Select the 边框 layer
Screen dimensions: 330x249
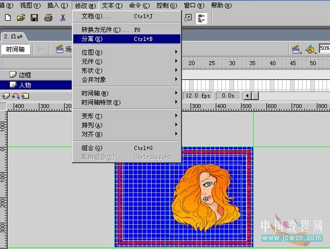pos(36,75)
